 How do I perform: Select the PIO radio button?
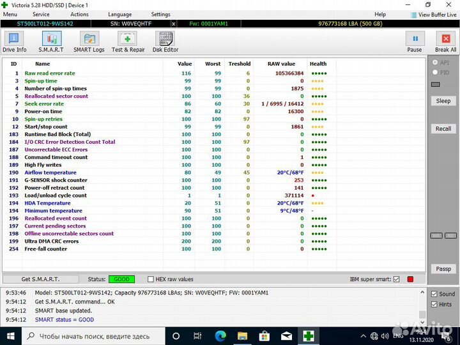(436, 73)
